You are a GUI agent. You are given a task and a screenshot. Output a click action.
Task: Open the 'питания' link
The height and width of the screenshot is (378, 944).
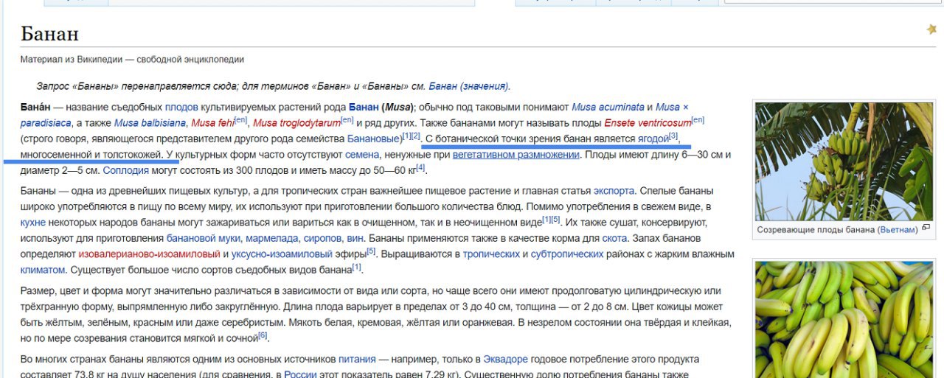357,360
